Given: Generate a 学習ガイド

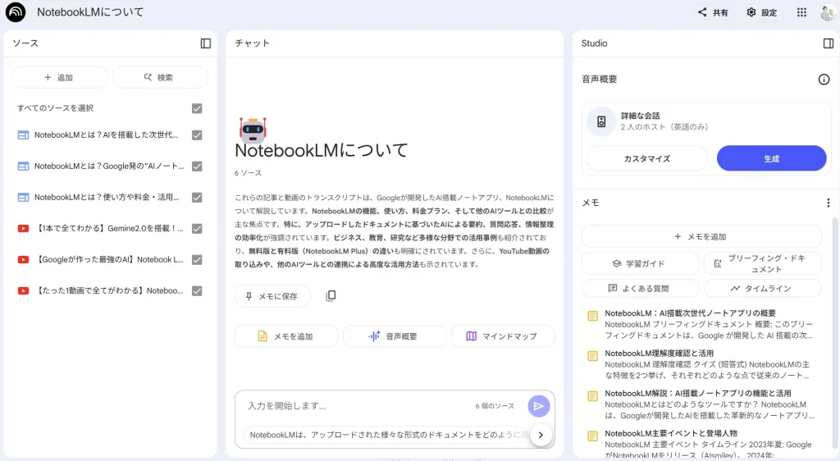Looking at the screenshot, I should click(x=640, y=263).
